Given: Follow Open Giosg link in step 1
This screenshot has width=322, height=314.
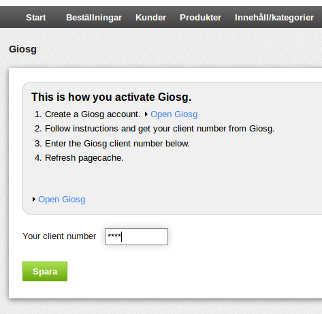Looking at the screenshot, I should (174, 114).
